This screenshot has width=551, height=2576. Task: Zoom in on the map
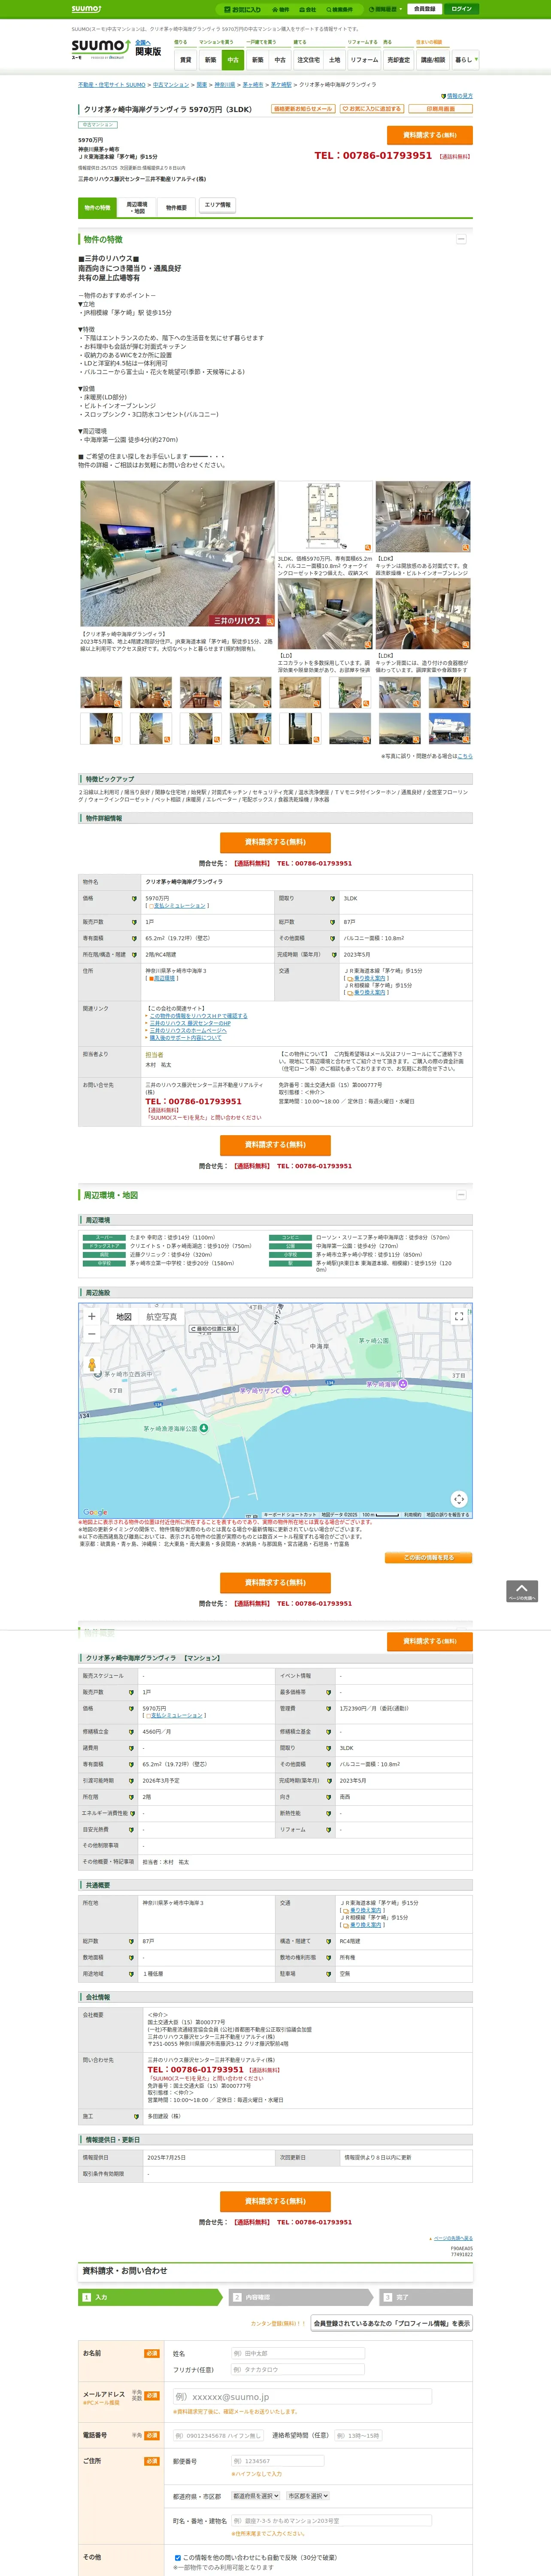[x=91, y=1316]
